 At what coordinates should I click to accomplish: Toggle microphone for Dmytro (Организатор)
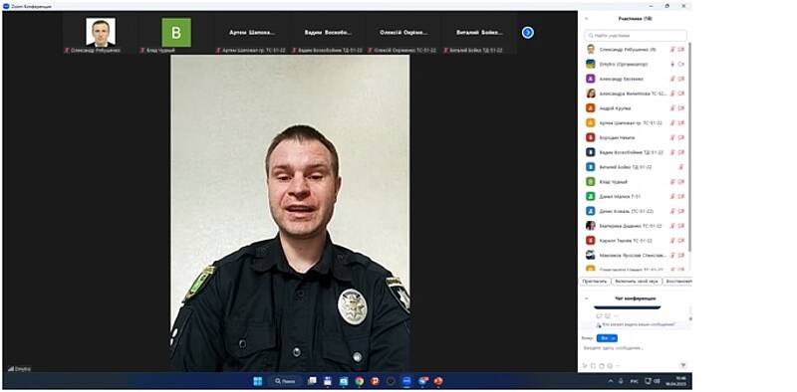tap(672, 64)
